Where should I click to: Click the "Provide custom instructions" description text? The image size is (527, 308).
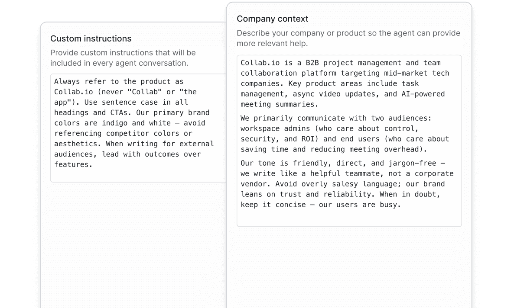123,58
